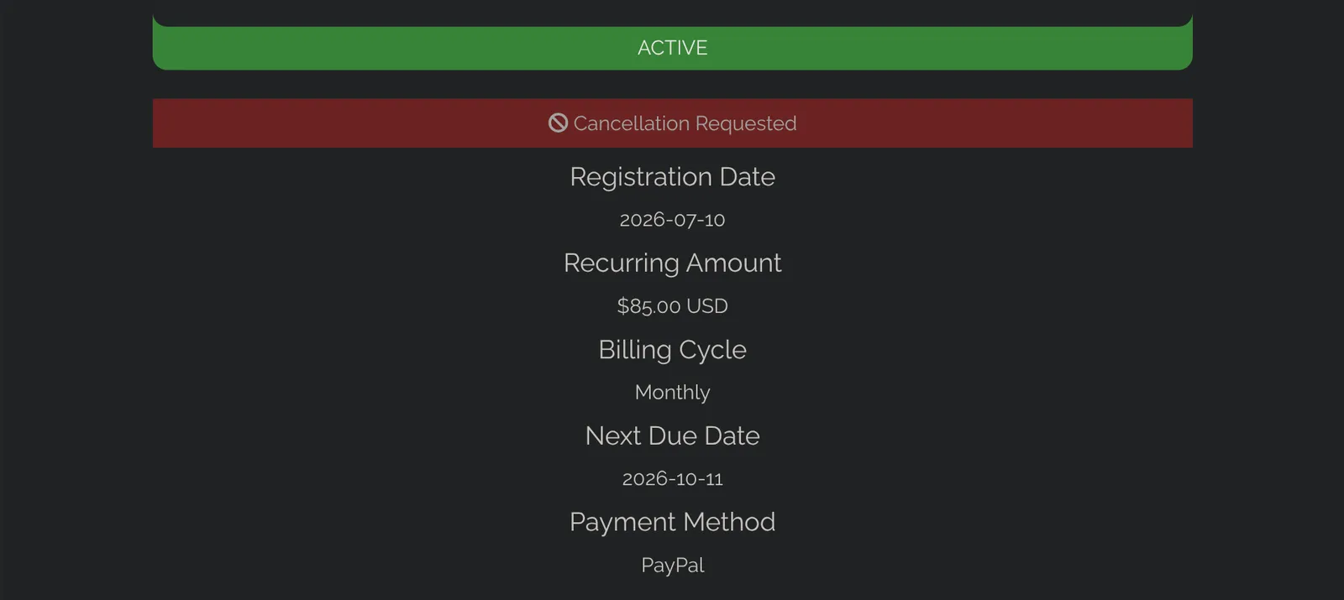Select the Next Due Date heading
The height and width of the screenshot is (600, 1344).
tap(672, 436)
